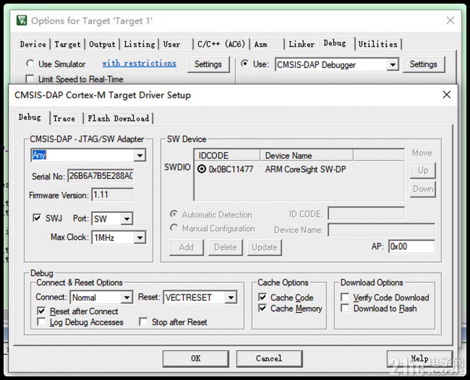The image size is (470, 380).
Task: Select the Use Simulator radio button
Action: pos(30,63)
